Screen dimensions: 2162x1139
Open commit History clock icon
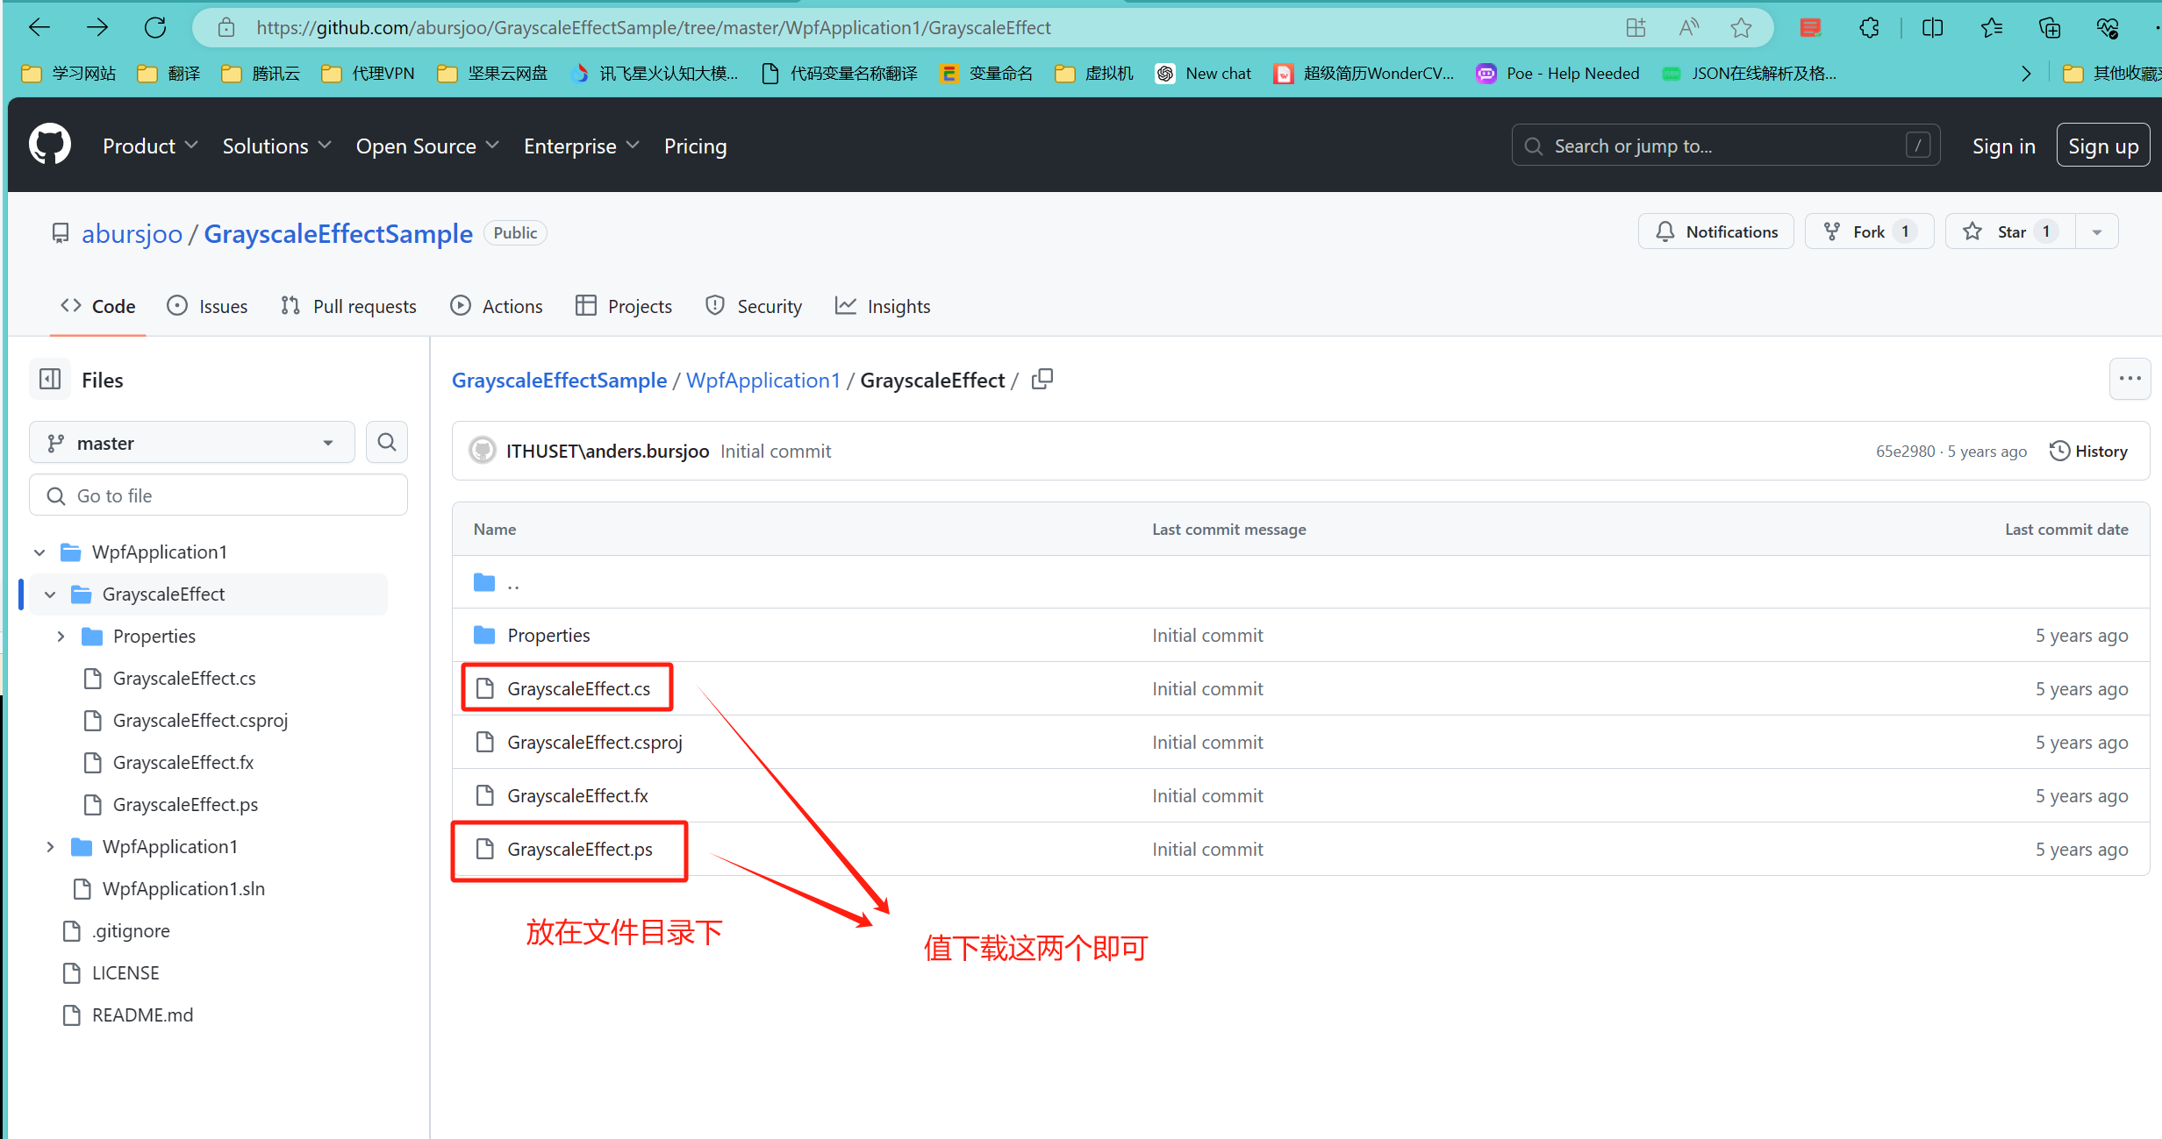pos(2059,451)
